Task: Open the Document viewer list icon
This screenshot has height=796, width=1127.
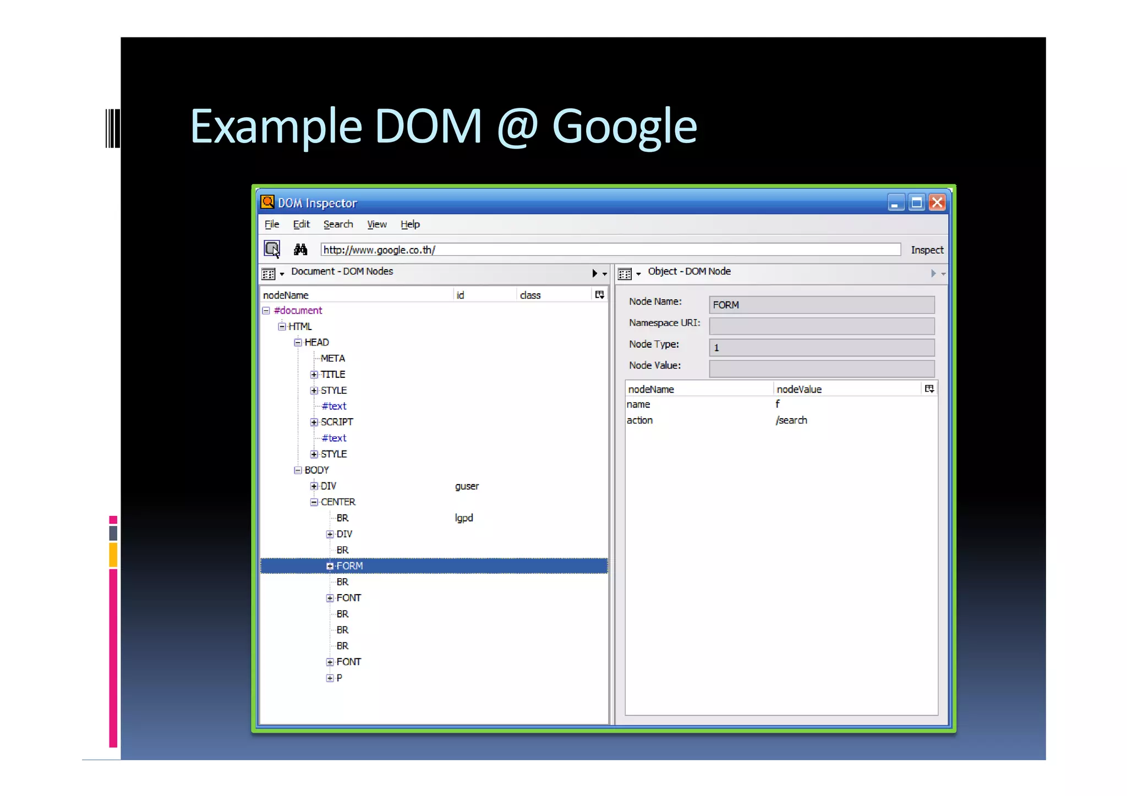Action: point(269,273)
